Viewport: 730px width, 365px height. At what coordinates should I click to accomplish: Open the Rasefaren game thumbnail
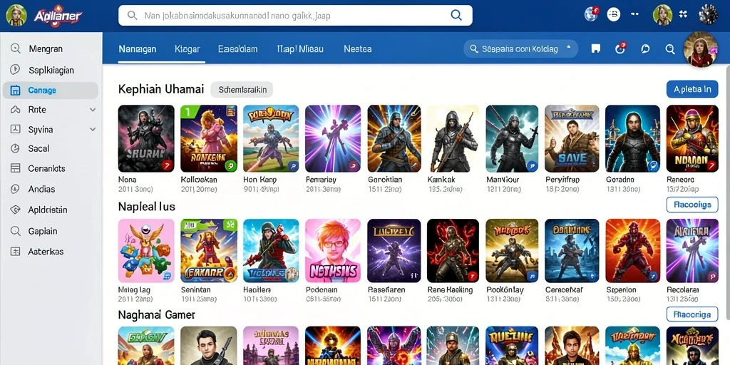coord(394,251)
